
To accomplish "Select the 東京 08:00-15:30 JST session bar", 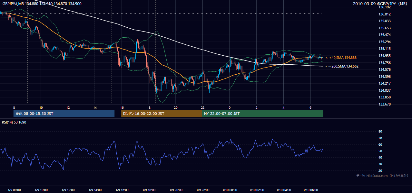I will point(64,114).
